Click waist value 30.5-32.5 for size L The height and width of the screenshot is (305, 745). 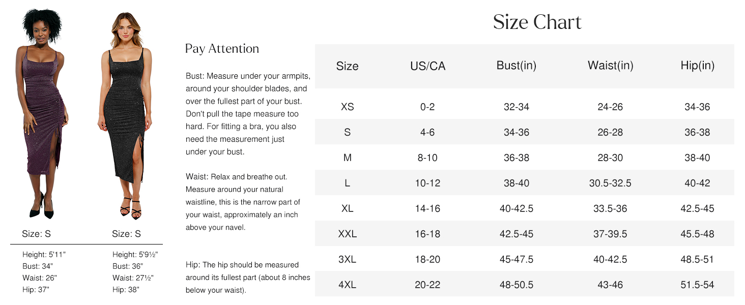(x=610, y=183)
